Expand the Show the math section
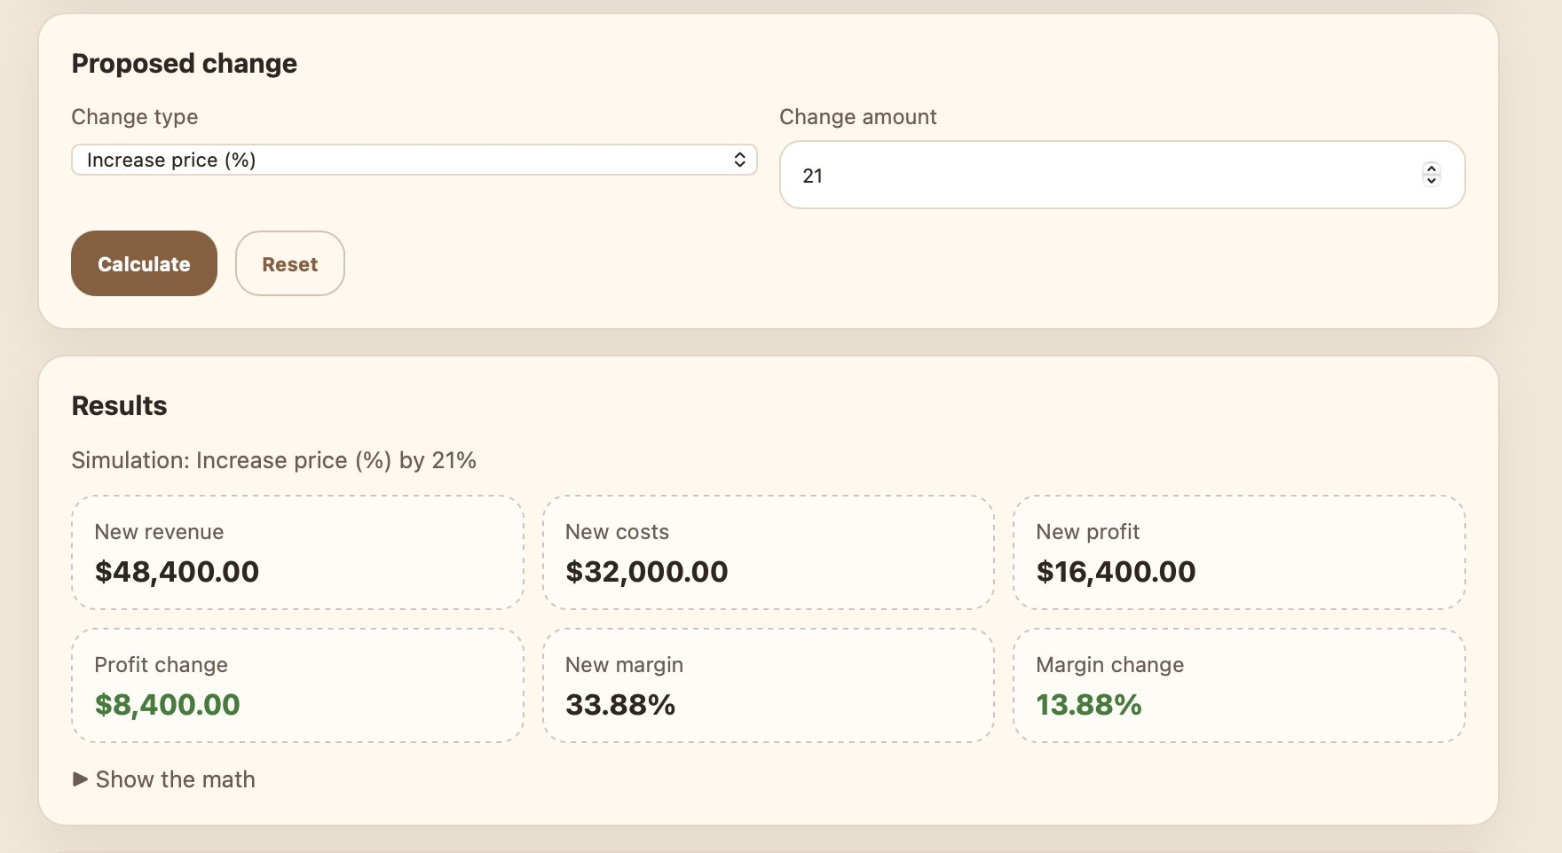This screenshot has width=1562, height=853. pos(175,779)
